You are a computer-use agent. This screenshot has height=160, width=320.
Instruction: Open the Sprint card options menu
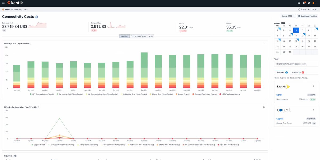tap(313, 86)
